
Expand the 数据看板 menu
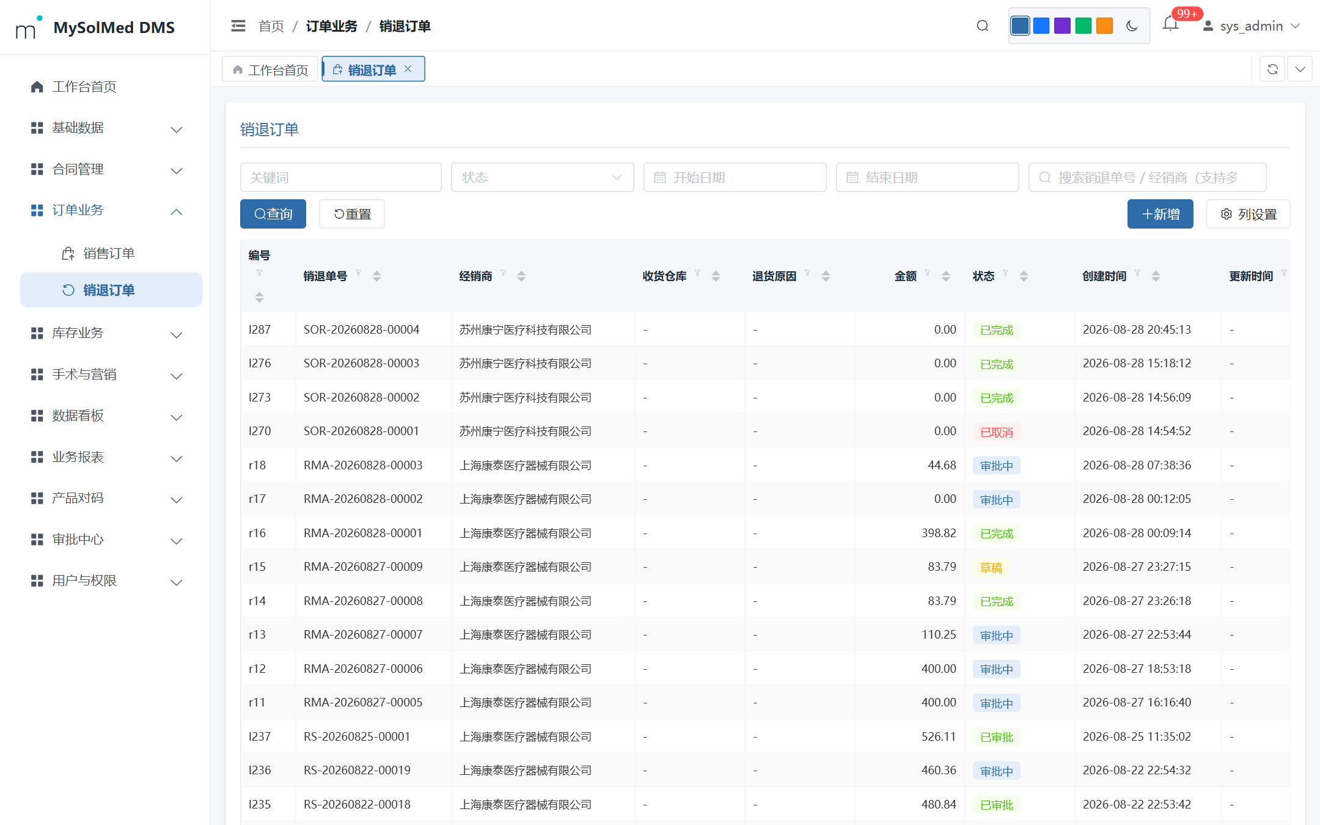[111, 416]
